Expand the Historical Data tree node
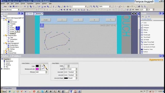 click(x=4, y=53)
